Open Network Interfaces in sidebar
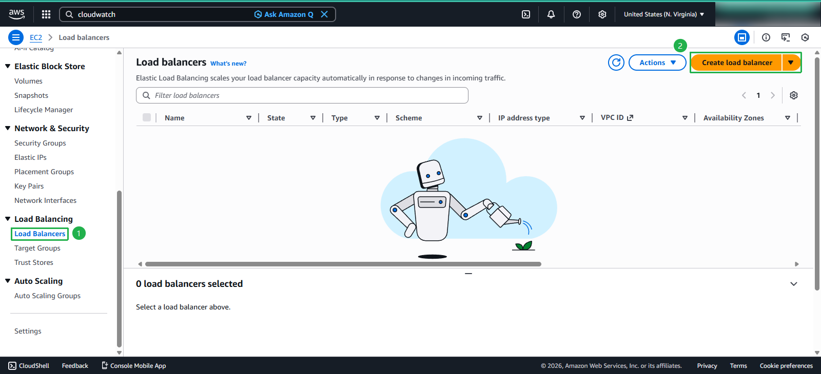 tap(45, 200)
